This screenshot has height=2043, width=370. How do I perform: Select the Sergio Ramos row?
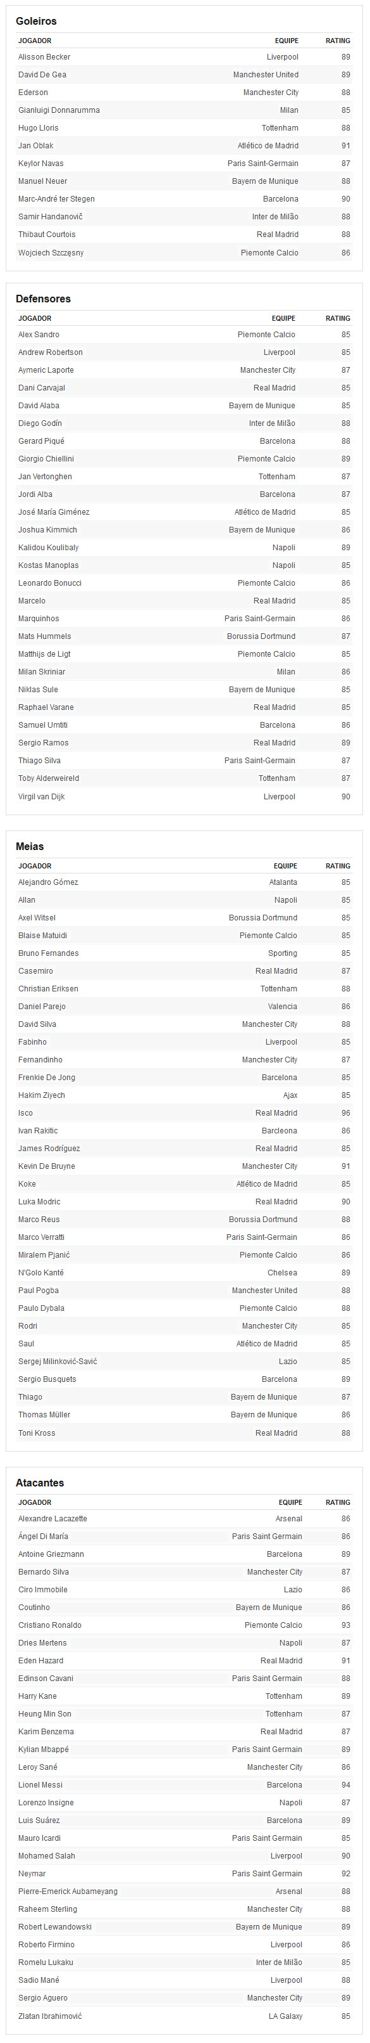tap(184, 743)
